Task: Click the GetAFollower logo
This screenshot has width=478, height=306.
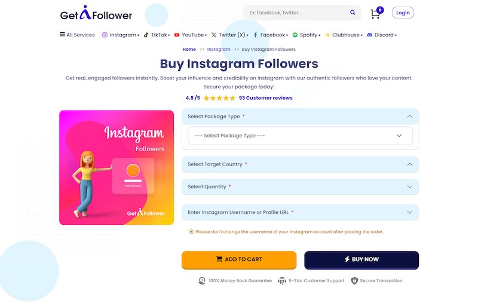Action: (x=96, y=14)
